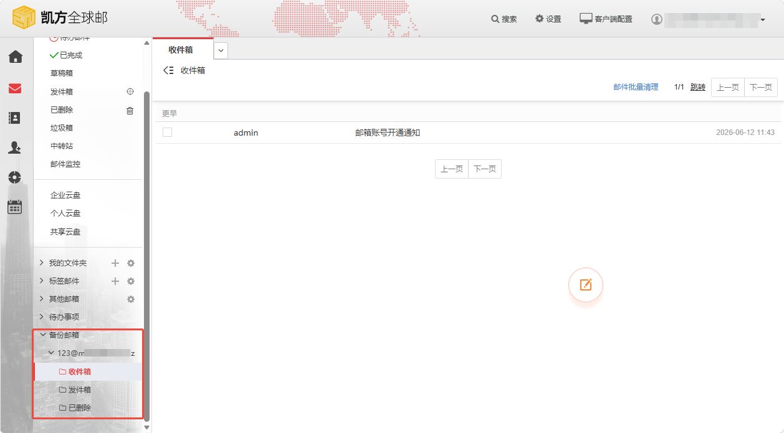This screenshot has width=784, height=433.
Task: Switch to the 收件箱 tab
Action: [x=181, y=50]
